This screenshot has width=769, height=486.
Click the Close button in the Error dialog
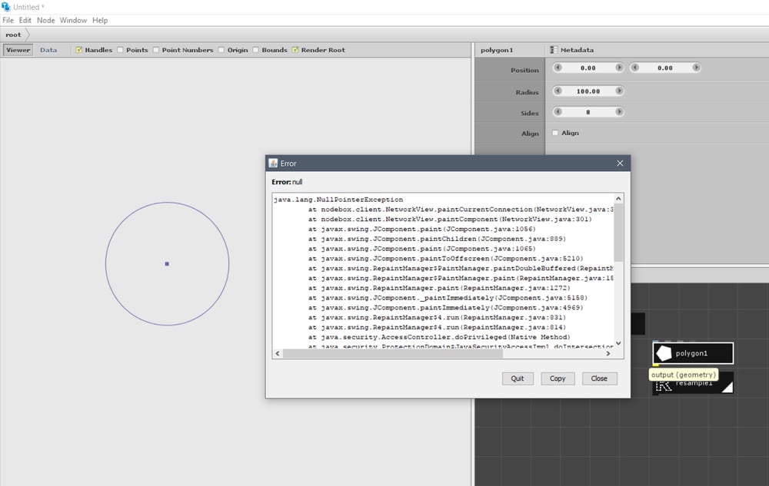point(599,379)
